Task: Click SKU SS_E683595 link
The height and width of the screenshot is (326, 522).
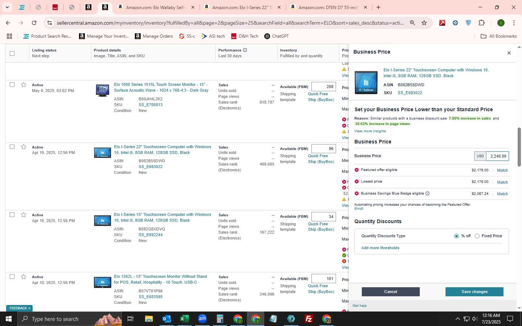Action: (150, 297)
